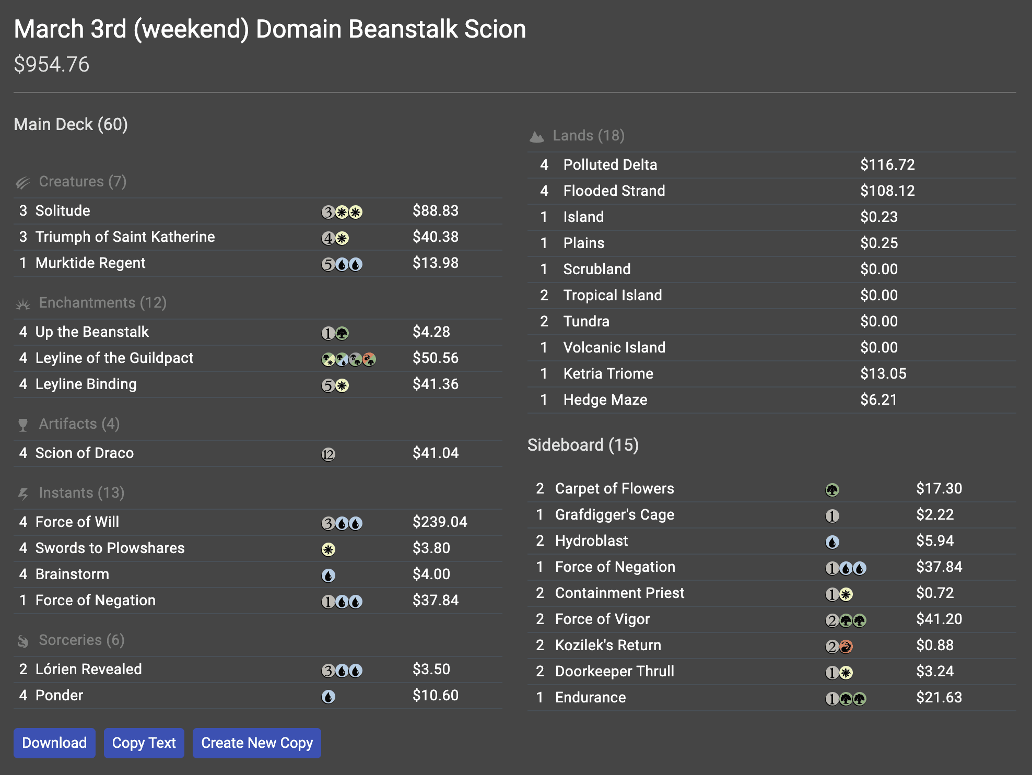Open the Triumph of Saint Katherine card
1032x775 pixels.
125,237
